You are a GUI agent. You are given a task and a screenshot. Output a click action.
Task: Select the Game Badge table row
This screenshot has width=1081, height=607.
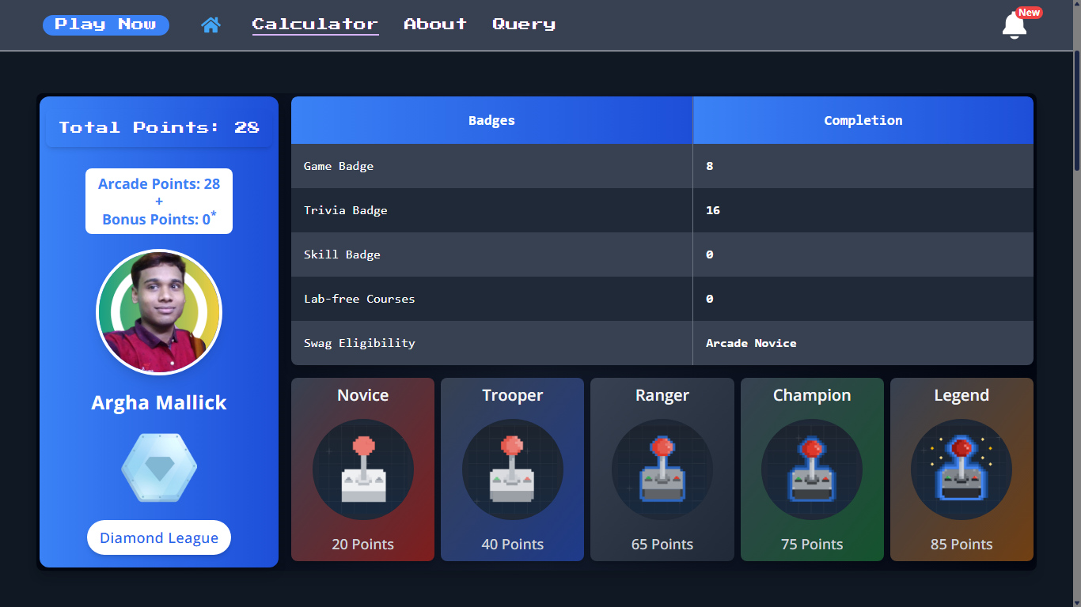pos(491,166)
